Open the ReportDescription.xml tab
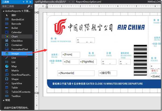Image resolution: width=162 pixels, height=111 pixels. coord(89,2)
